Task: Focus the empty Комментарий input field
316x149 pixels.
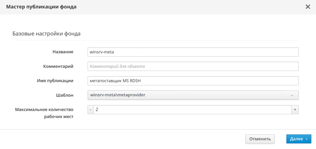Action: [x=193, y=66]
